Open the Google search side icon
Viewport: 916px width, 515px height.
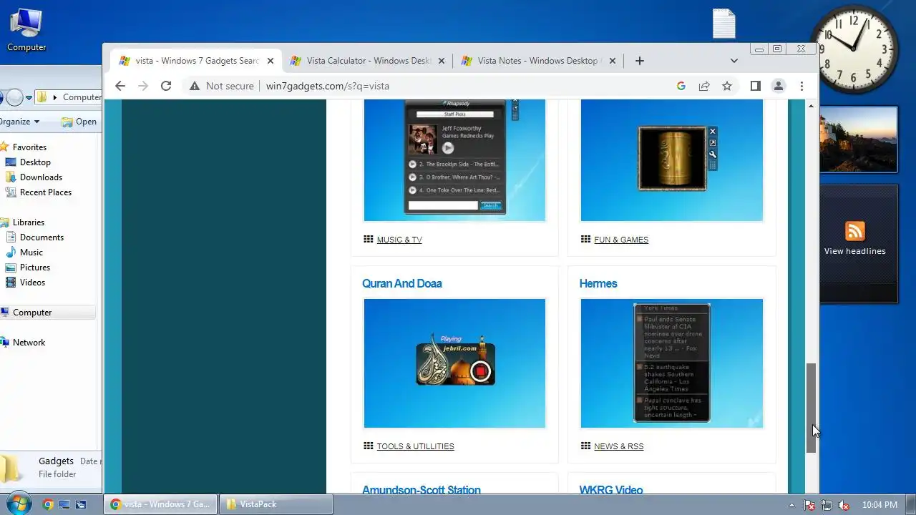click(x=681, y=86)
